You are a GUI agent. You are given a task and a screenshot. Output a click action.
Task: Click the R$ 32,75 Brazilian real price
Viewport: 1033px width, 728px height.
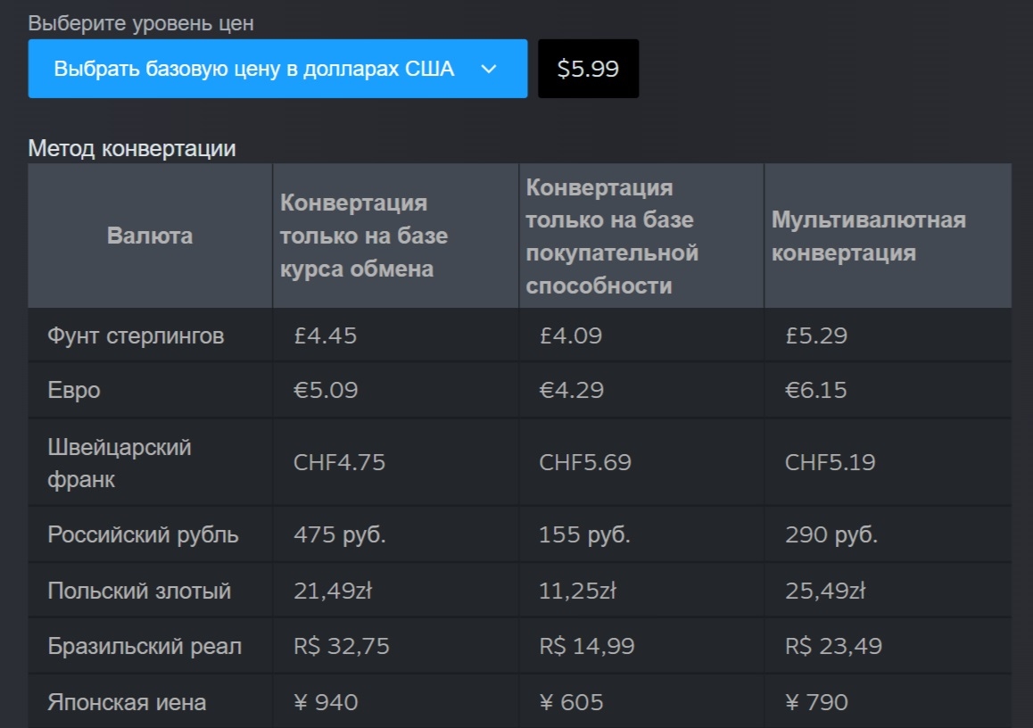pos(337,644)
